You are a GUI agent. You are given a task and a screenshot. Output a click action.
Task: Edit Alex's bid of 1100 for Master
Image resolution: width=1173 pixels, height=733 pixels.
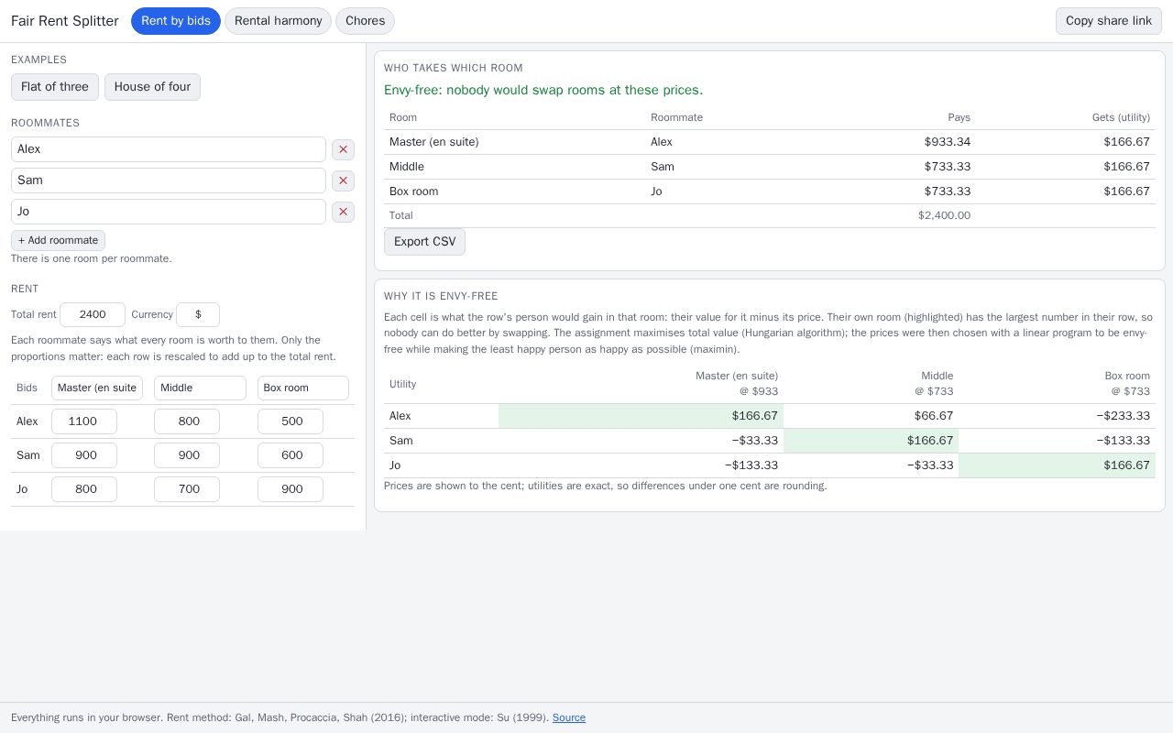pyautogui.click(x=84, y=421)
